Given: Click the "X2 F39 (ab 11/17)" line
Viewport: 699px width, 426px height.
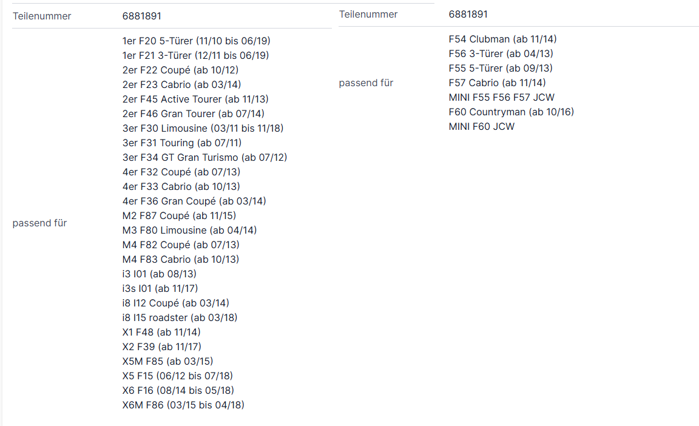Looking at the screenshot, I should 161,347.
